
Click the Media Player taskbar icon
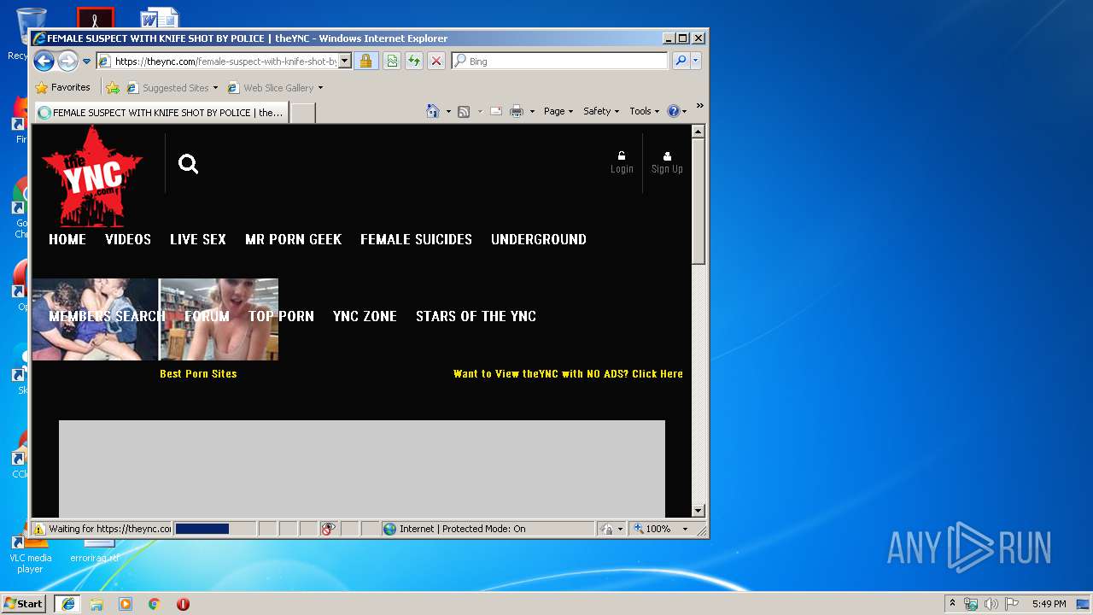pos(126,604)
